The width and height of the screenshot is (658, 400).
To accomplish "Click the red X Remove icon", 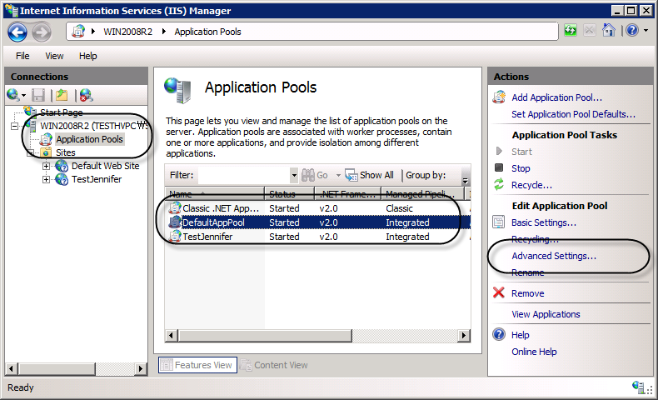I will (499, 292).
